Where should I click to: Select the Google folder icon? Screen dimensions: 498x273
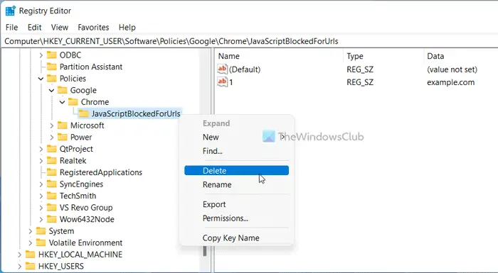(63, 90)
